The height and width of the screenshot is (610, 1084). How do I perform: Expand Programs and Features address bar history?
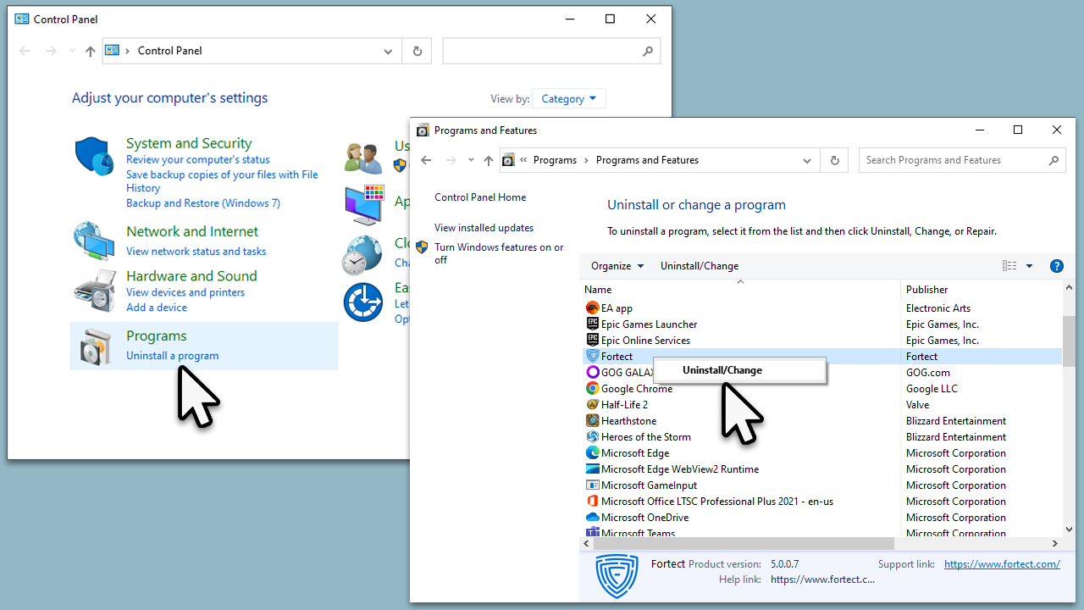(807, 160)
